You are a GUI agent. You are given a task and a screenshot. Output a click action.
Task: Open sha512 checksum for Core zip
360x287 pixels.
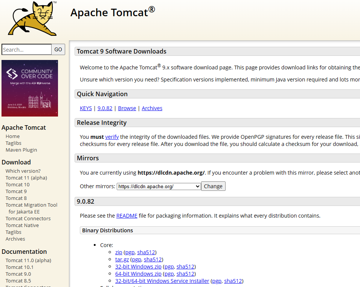146,252
